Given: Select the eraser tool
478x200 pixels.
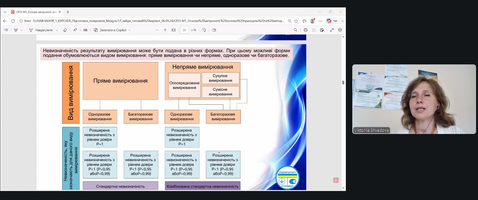Looking at the screenshot, I should pos(65,30).
